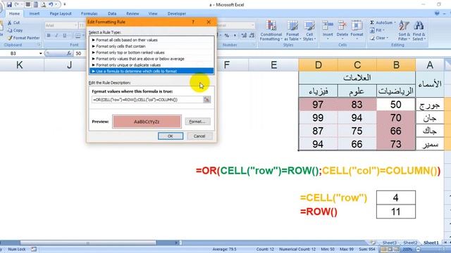Open the AutoSum dropdown arrow
The width and height of the screenshot is (451, 253).
pos(395,22)
